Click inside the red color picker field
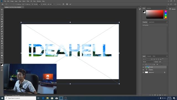Viewport: 177px width, 100px height. tap(155, 14)
